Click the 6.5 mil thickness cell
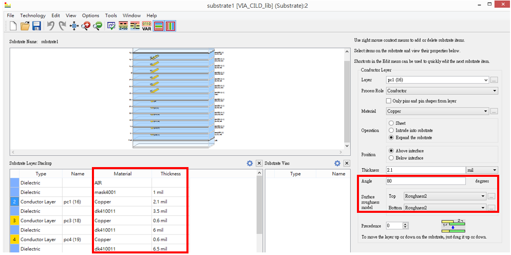The image size is (511, 255). 171,249
